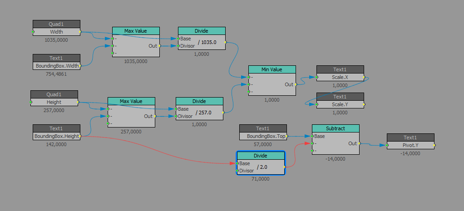
Task: Click the 71,0000 value under Divide node
Action: point(261,179)
